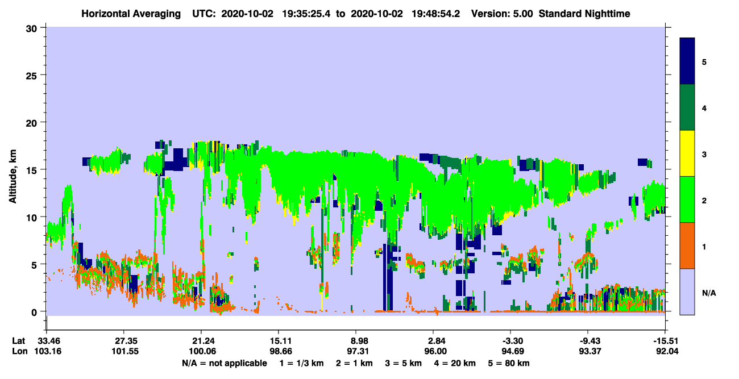Click the colorbar label 3
The image size is (739, 379).
click(x=704, y=153)
